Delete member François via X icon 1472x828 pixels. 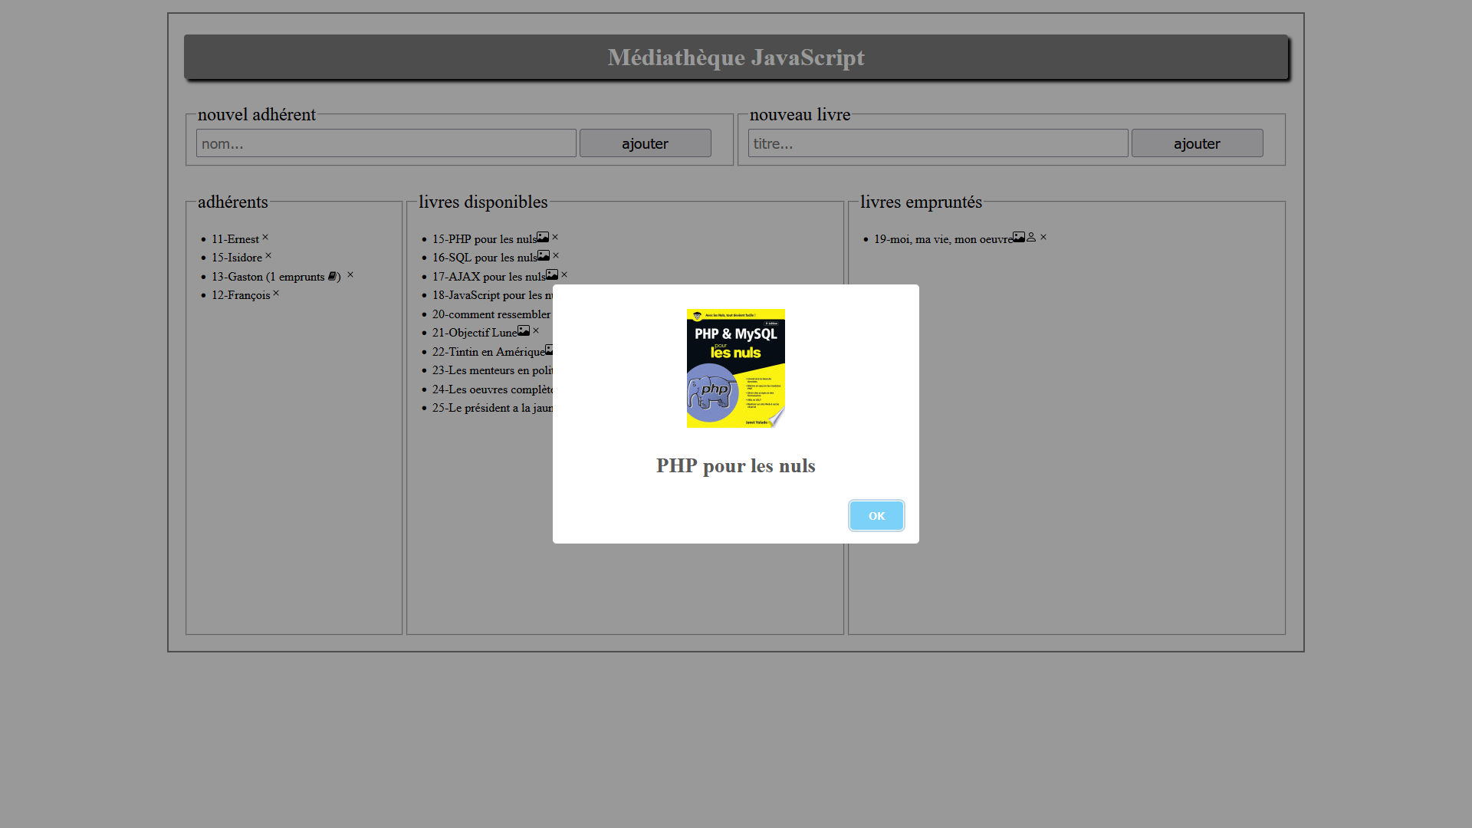tap(276, 294)
